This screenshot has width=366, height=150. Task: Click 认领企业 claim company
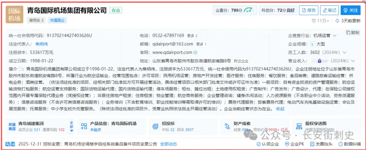tap(267, 144)
